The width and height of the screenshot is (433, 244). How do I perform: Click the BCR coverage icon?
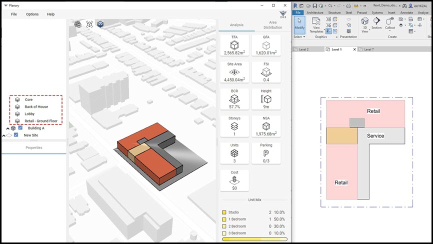pos(234,99)
